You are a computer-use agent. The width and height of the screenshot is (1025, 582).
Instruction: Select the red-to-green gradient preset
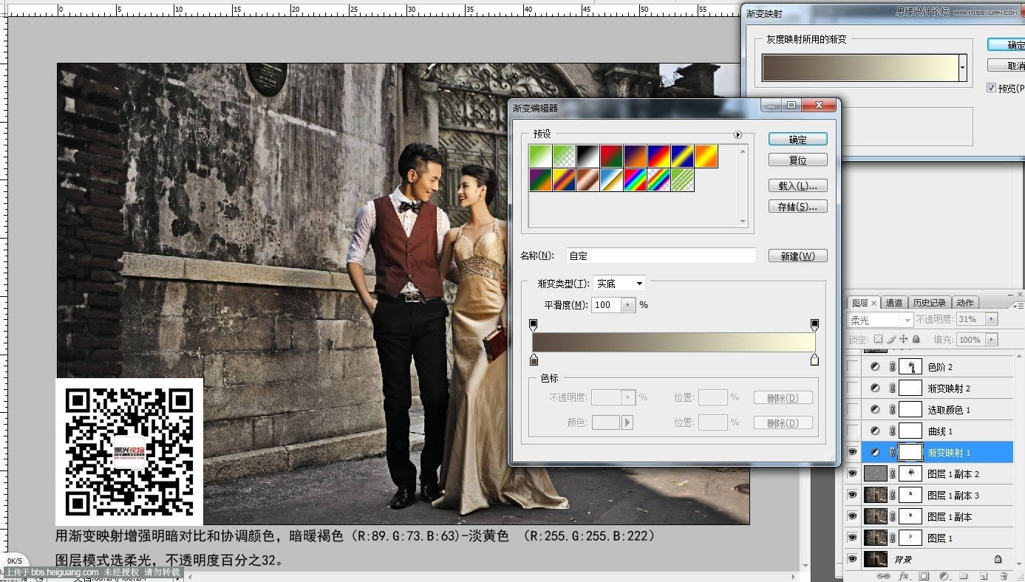(x=611, y=156)
